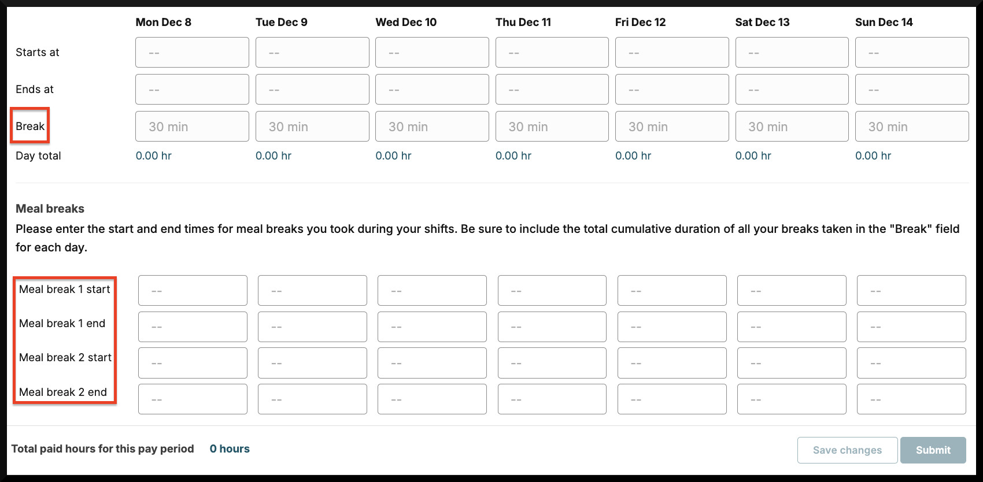Select Sat Dec 13 Break field
This screenshot has width=983, height=482.
792,127
